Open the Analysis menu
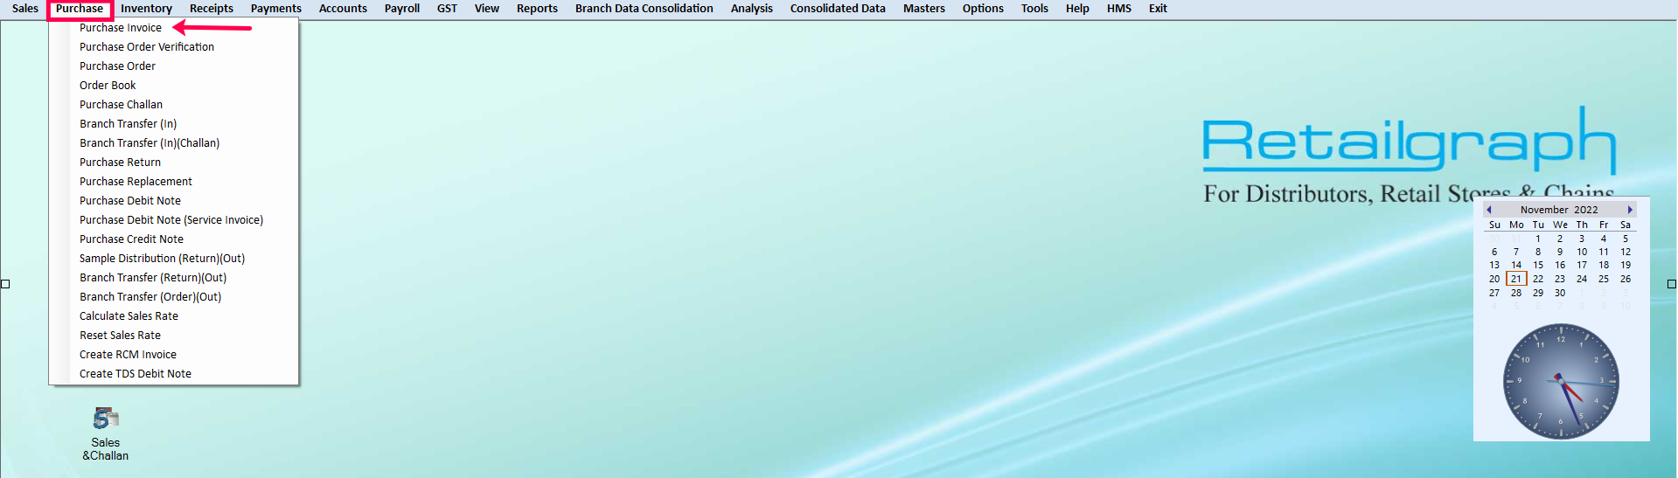Image resolution: width=1678 pixels, height=478 pixels. 752,9
